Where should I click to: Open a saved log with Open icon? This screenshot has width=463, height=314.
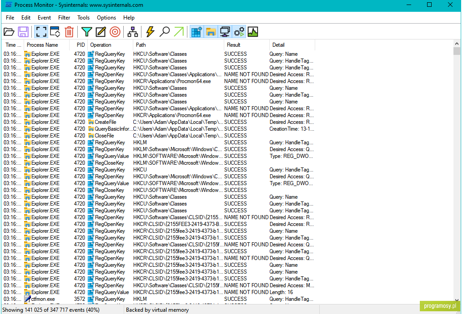[x=9, y=32]
